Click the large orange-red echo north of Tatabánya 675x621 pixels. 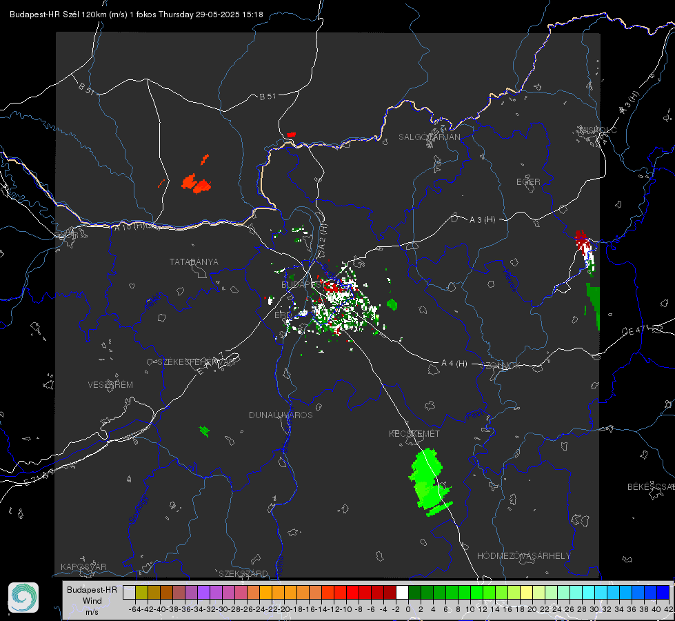197,184
